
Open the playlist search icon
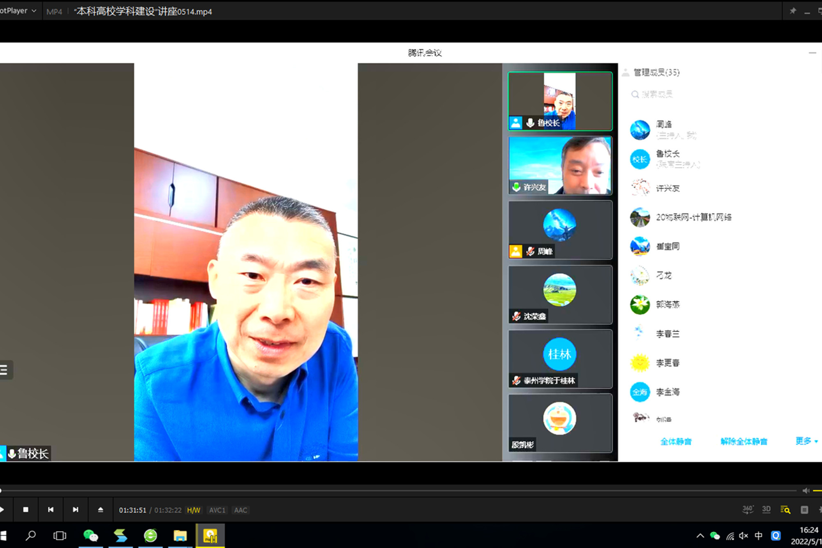click(785, 510)
